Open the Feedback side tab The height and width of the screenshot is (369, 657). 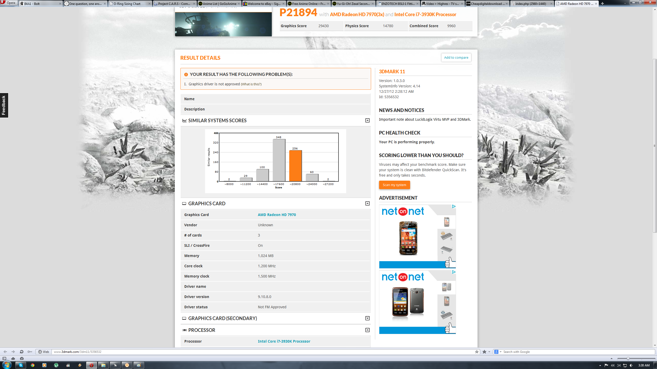pyautogui.click(x=4, y=105)
